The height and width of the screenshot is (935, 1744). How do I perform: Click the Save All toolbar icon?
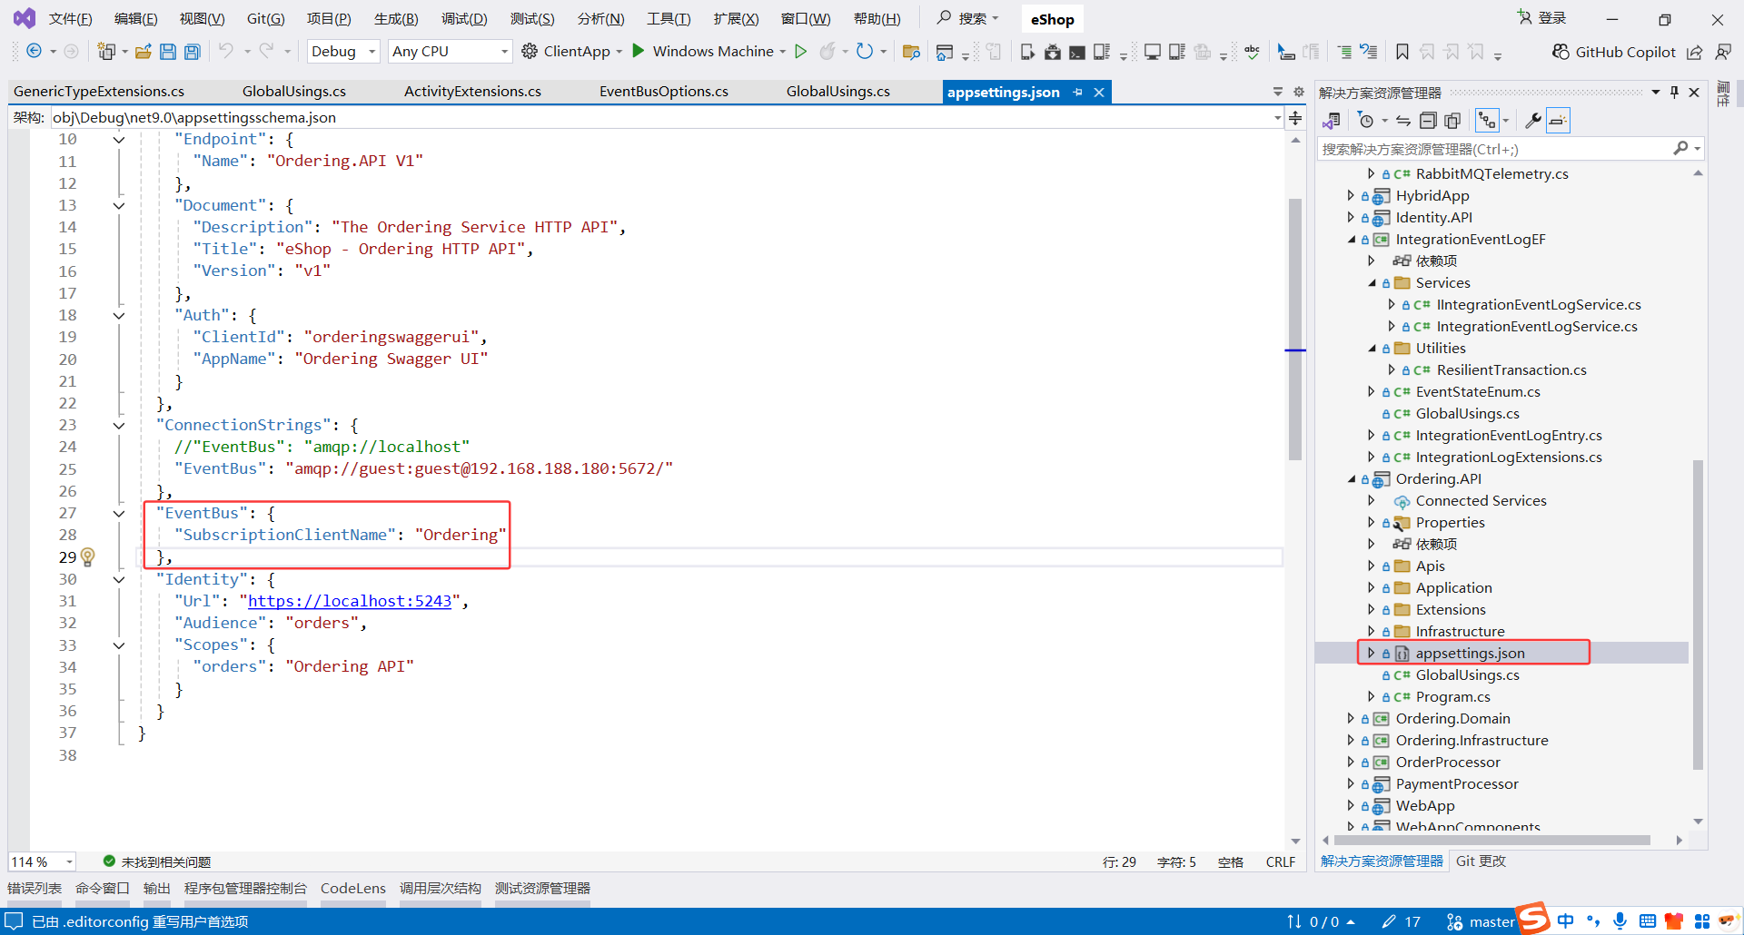tap(193, 52)
